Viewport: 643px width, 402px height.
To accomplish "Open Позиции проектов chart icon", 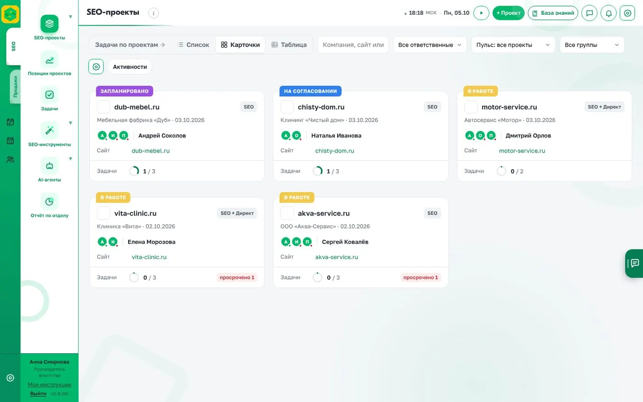I will point(50,60).
